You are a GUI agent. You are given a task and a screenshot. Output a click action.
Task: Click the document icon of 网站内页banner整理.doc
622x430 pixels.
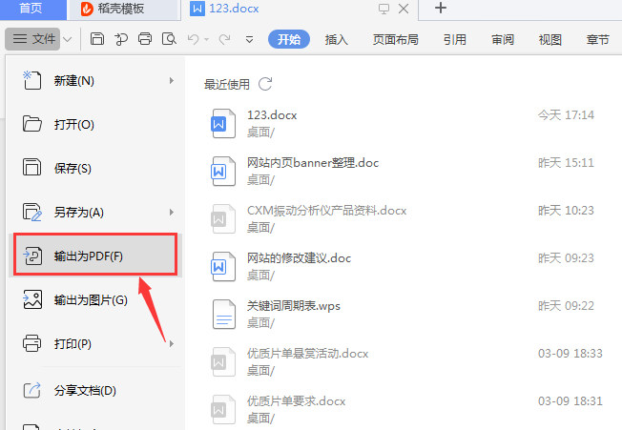pos(223,171)
